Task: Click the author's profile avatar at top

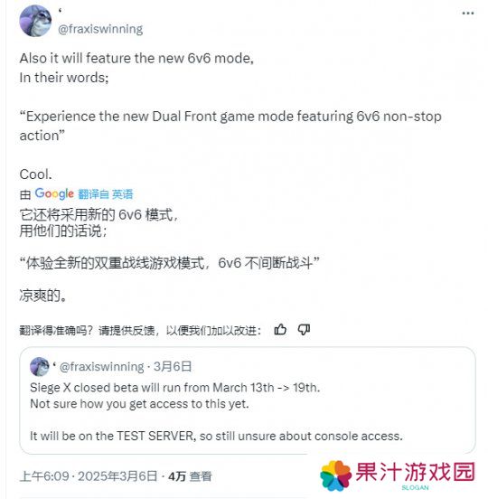Action: pyautogui.click(x=35, y=21)
